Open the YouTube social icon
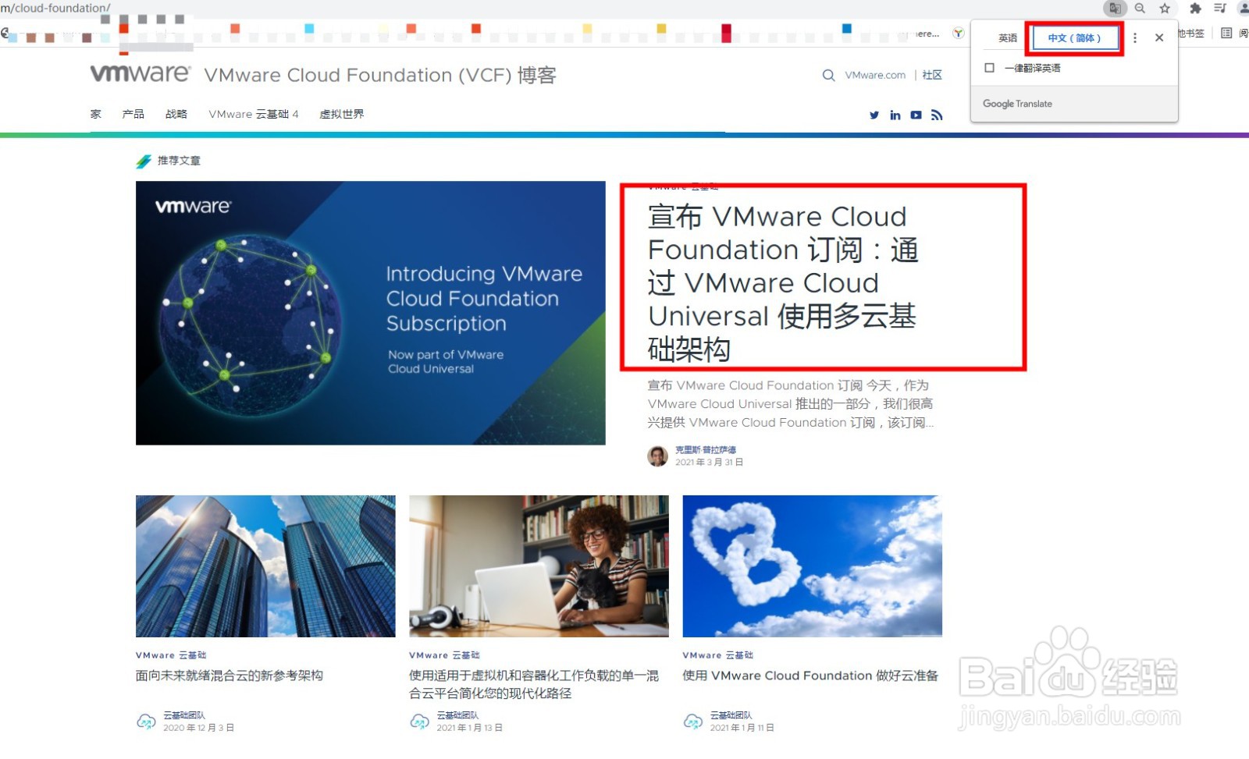1249x759 pixels. pos(916,115)
